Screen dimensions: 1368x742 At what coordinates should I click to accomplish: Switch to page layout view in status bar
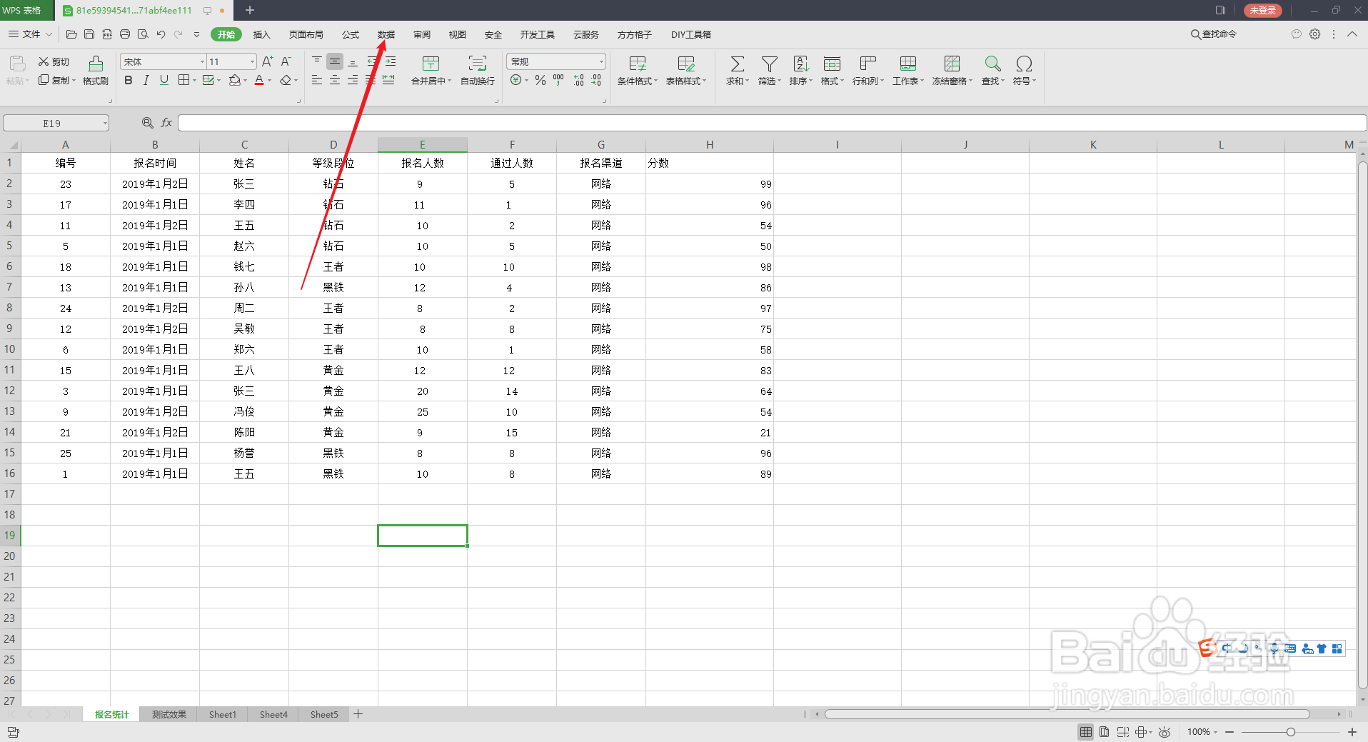(x=1104, y=732)
